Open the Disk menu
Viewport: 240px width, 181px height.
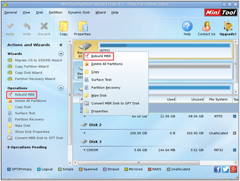click(40, 12)
